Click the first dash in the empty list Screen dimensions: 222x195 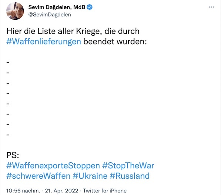coord(8,62)
